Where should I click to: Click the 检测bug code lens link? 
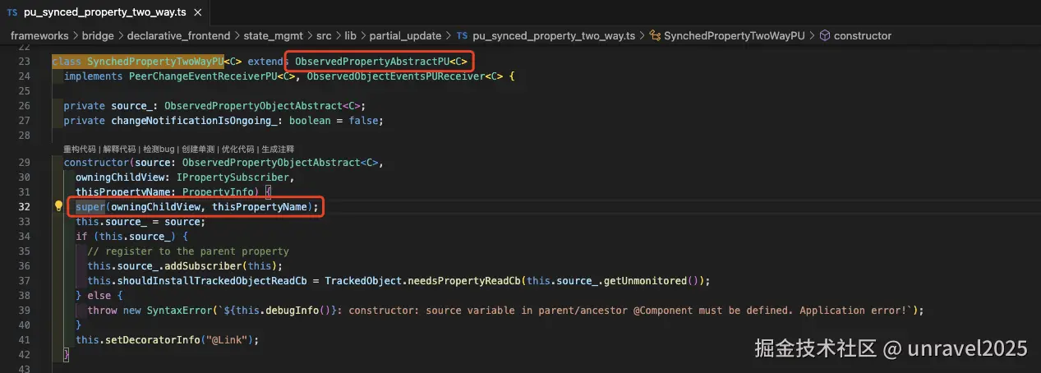pyautogui.click(x=159, y=150)
